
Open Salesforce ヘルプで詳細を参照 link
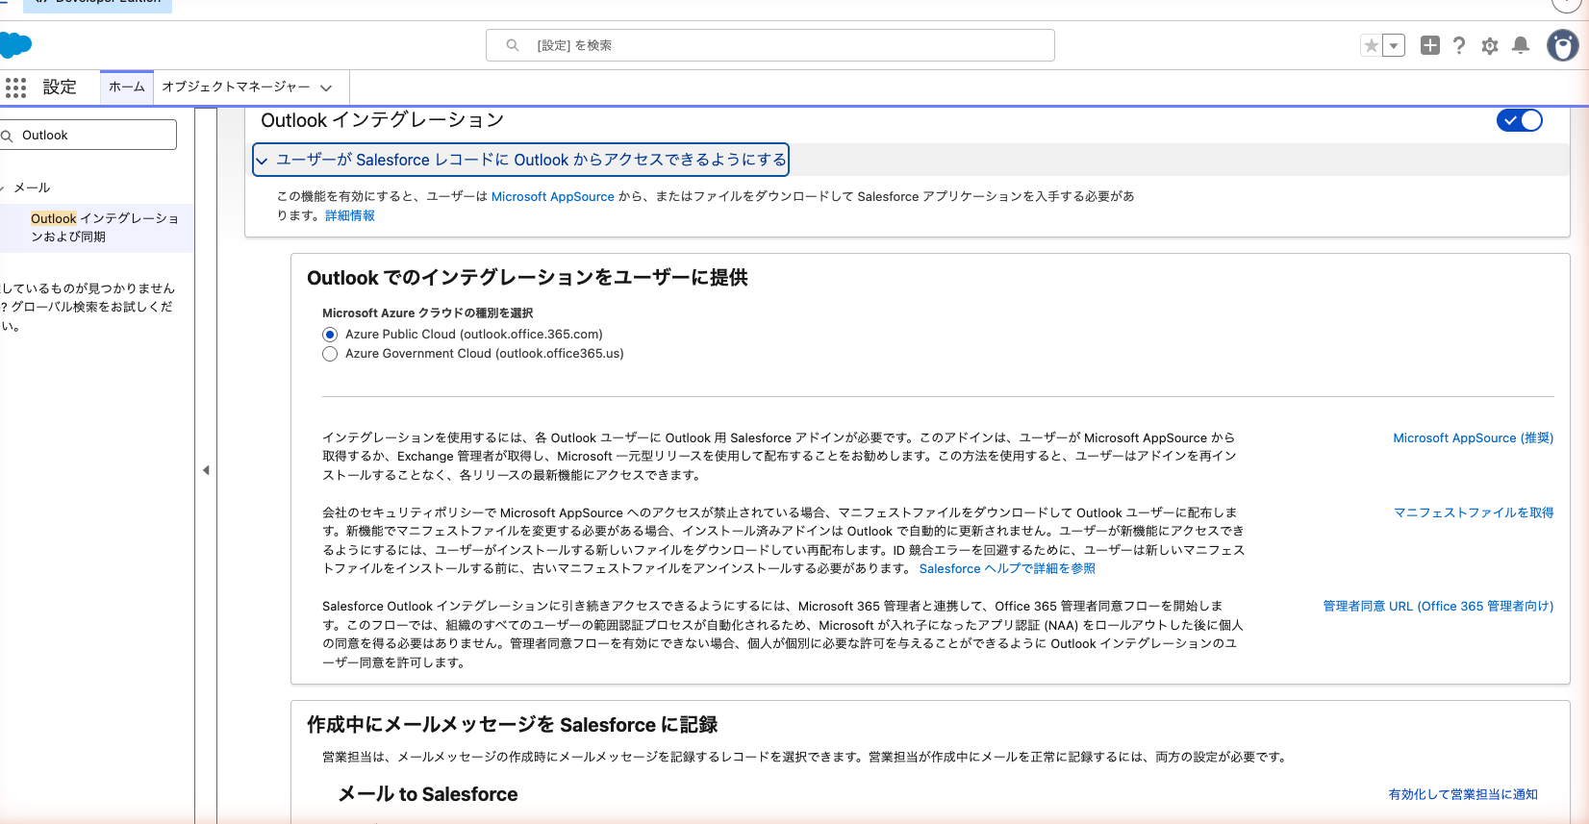[1007, 568]
